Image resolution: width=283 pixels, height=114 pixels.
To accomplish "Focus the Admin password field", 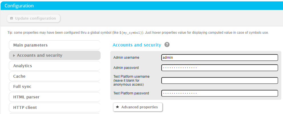I will 219,68.
